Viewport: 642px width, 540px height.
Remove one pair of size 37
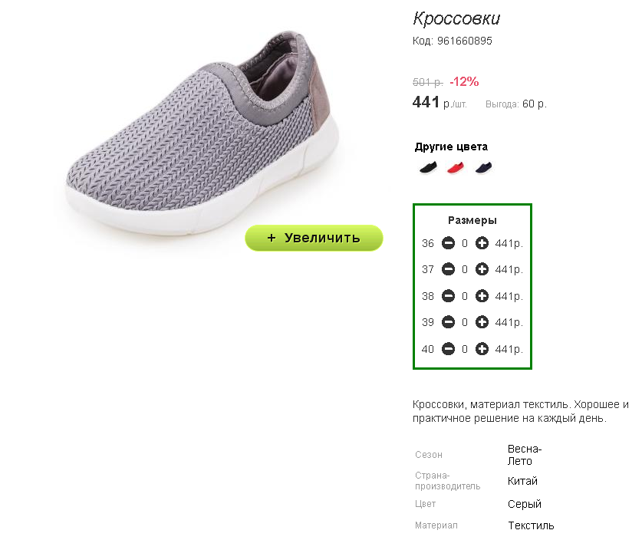(x=449, y=269)
